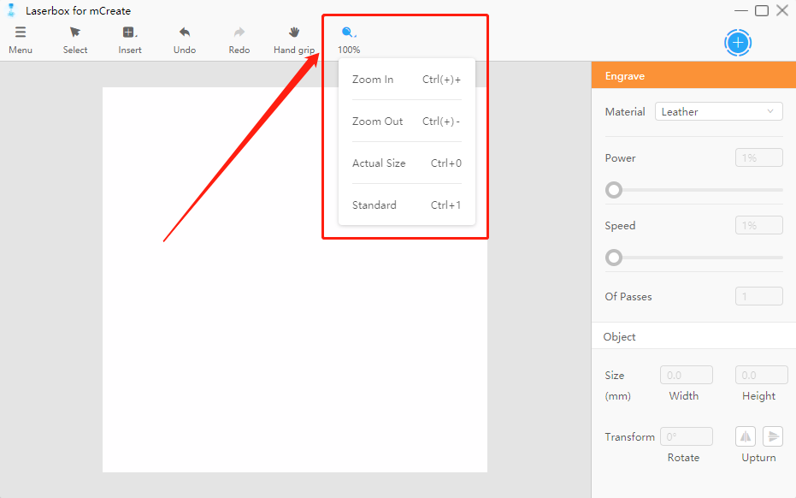Screen dimensions: 796x498
Task: Click the Height size field
Action: pyautogui.click(x=762, y=375)
